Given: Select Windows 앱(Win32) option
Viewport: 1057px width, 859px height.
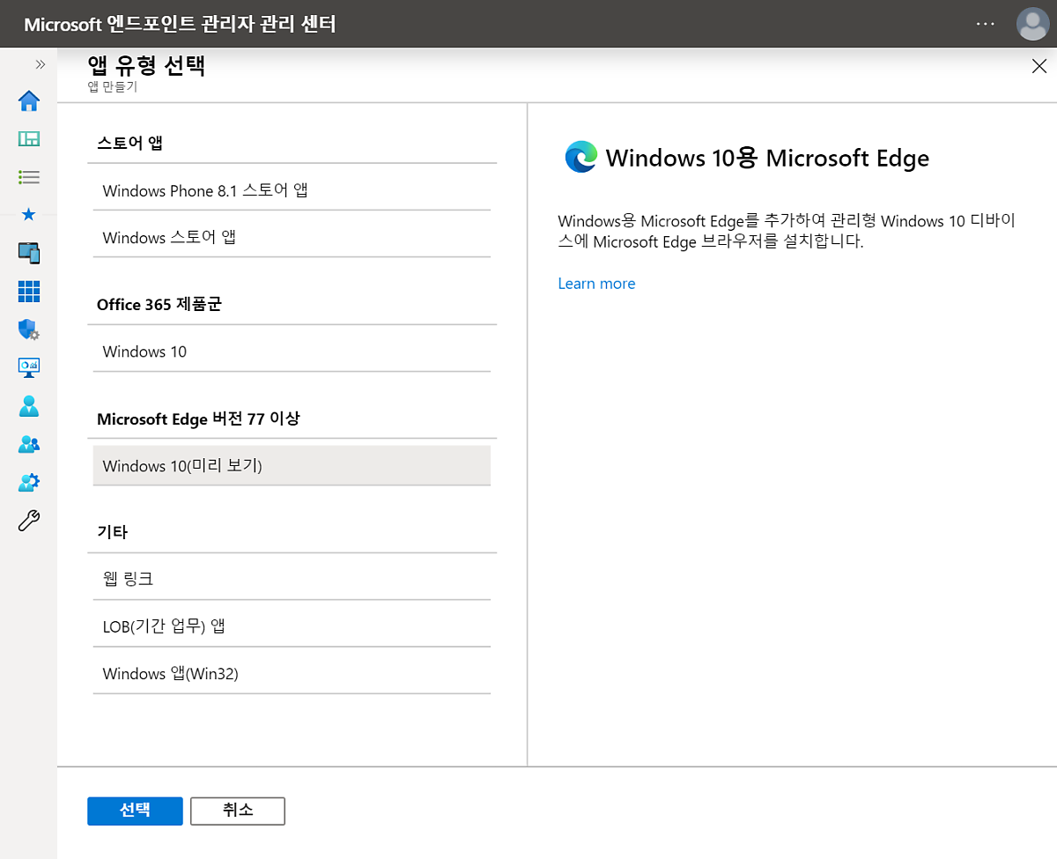Looking at the screenshot, I should (x=291, y=674).
